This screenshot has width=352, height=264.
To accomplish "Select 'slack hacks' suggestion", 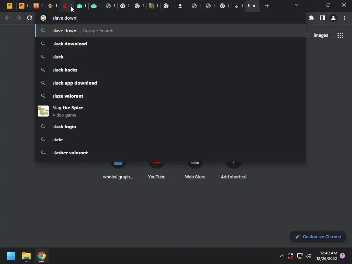I will (x=170, y=70).
